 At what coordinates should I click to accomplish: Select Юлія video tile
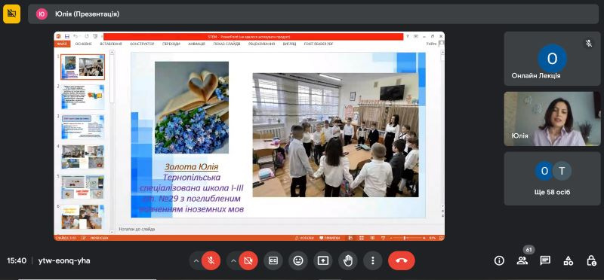pyautogui.click(x=552, y=119)
